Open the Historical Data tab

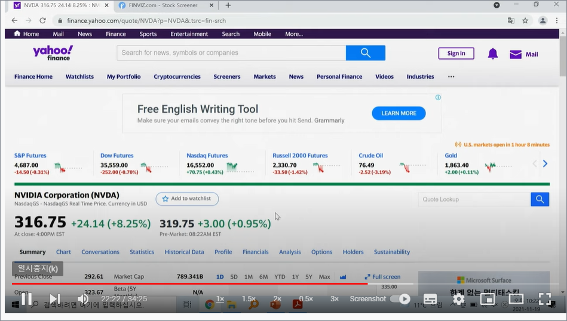click(x=184, y=252)
